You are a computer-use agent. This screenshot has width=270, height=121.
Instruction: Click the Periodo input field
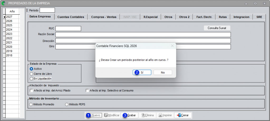click(47, 10)
